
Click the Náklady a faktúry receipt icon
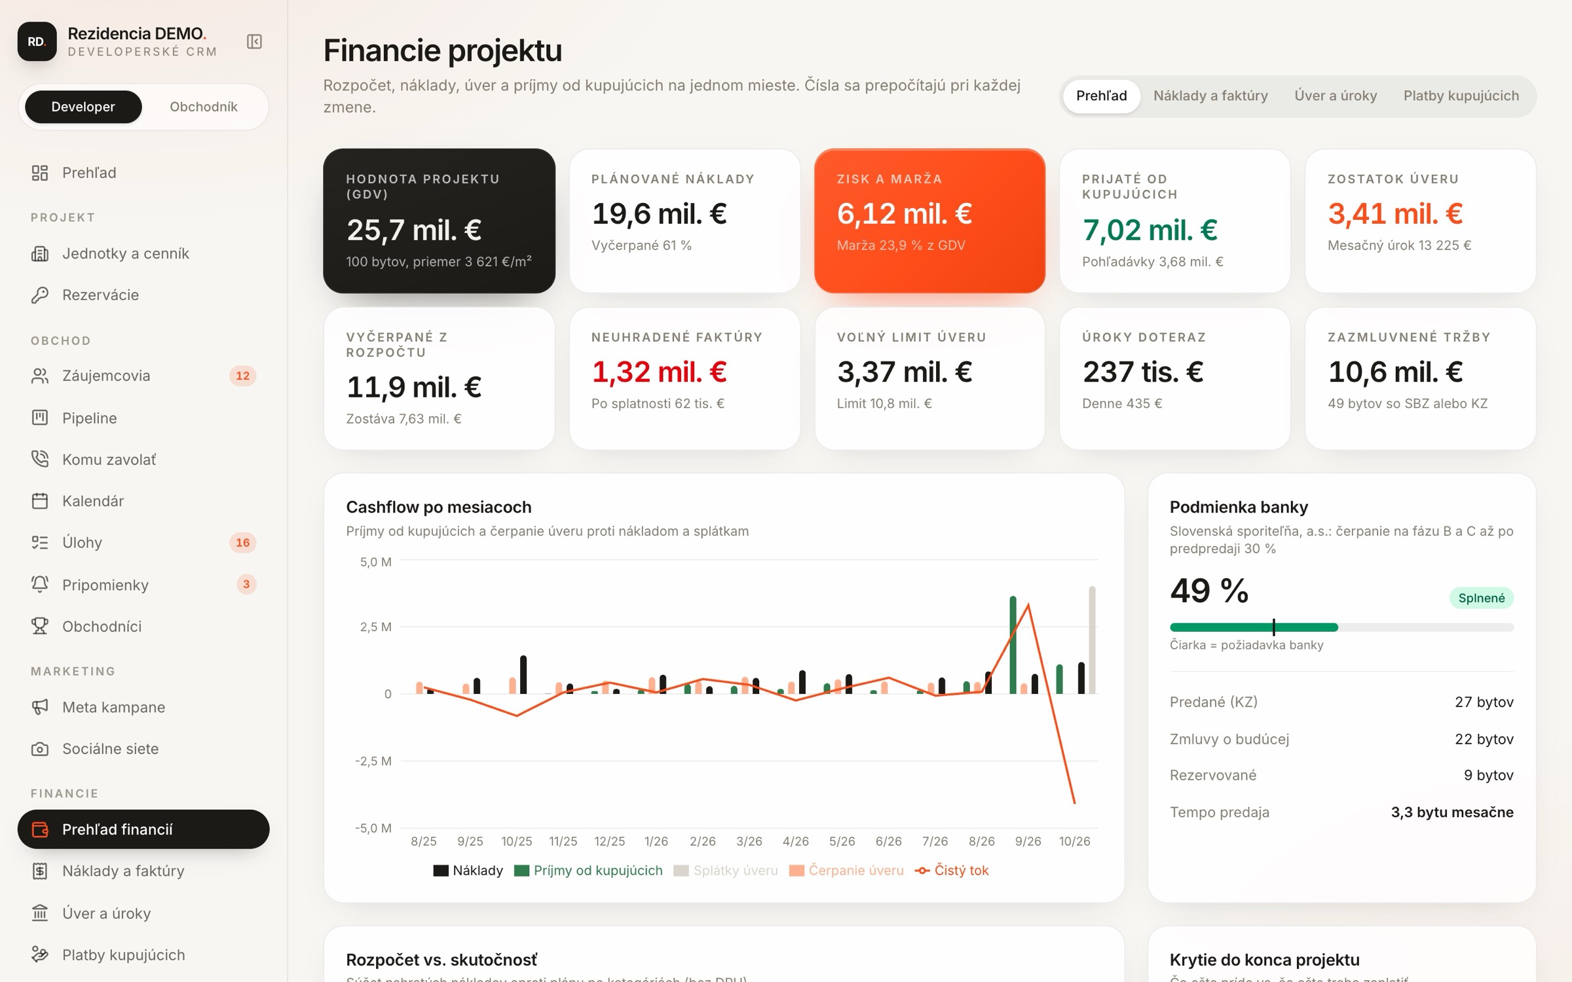click(40, 871)
